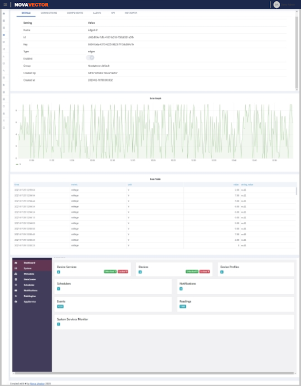The height and width of the screenshot is (386, 301).
Task: Click the horizontal scrollbar under dashboard
Action: point(155,373)
